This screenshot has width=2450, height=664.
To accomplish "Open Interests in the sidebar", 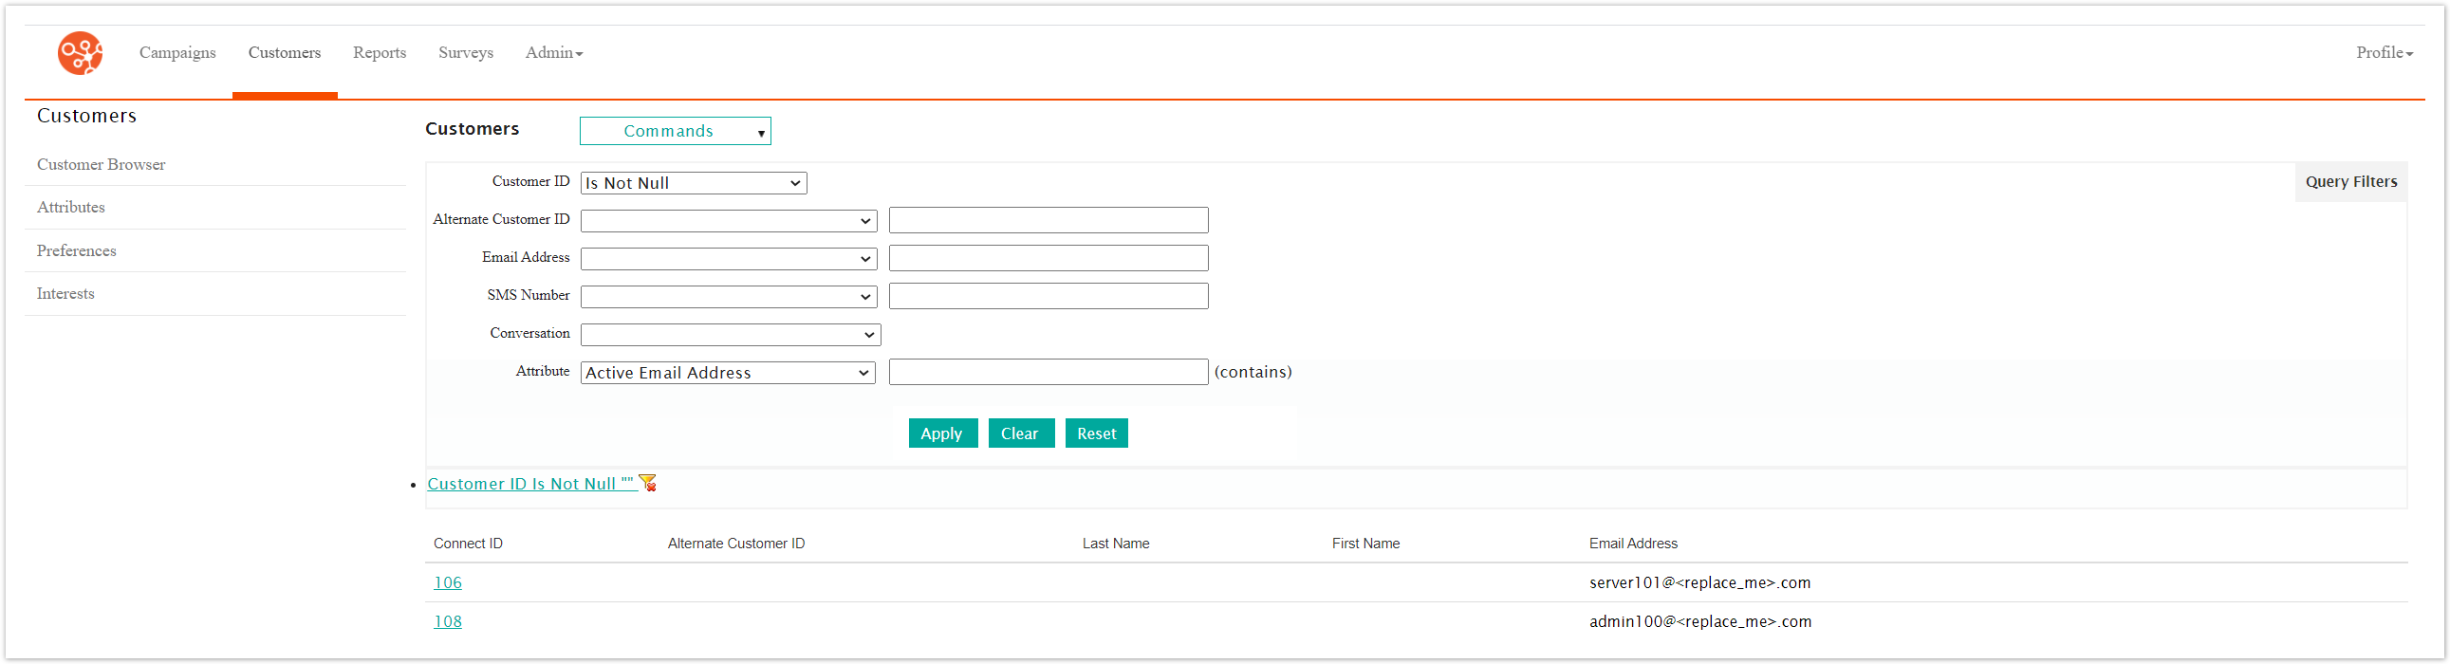I will coord(65,294).
